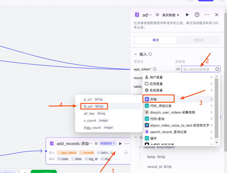Choose fs_url String variable
Image resolution: width=227 pixels, height=173 pixels.
pyautogui.click(x=109, y=106)
